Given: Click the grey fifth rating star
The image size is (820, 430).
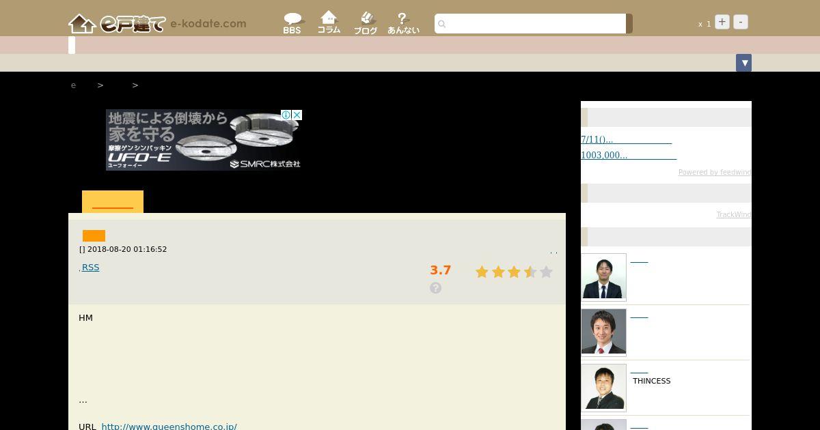Looking at the screenshot, I should point(546,272).
